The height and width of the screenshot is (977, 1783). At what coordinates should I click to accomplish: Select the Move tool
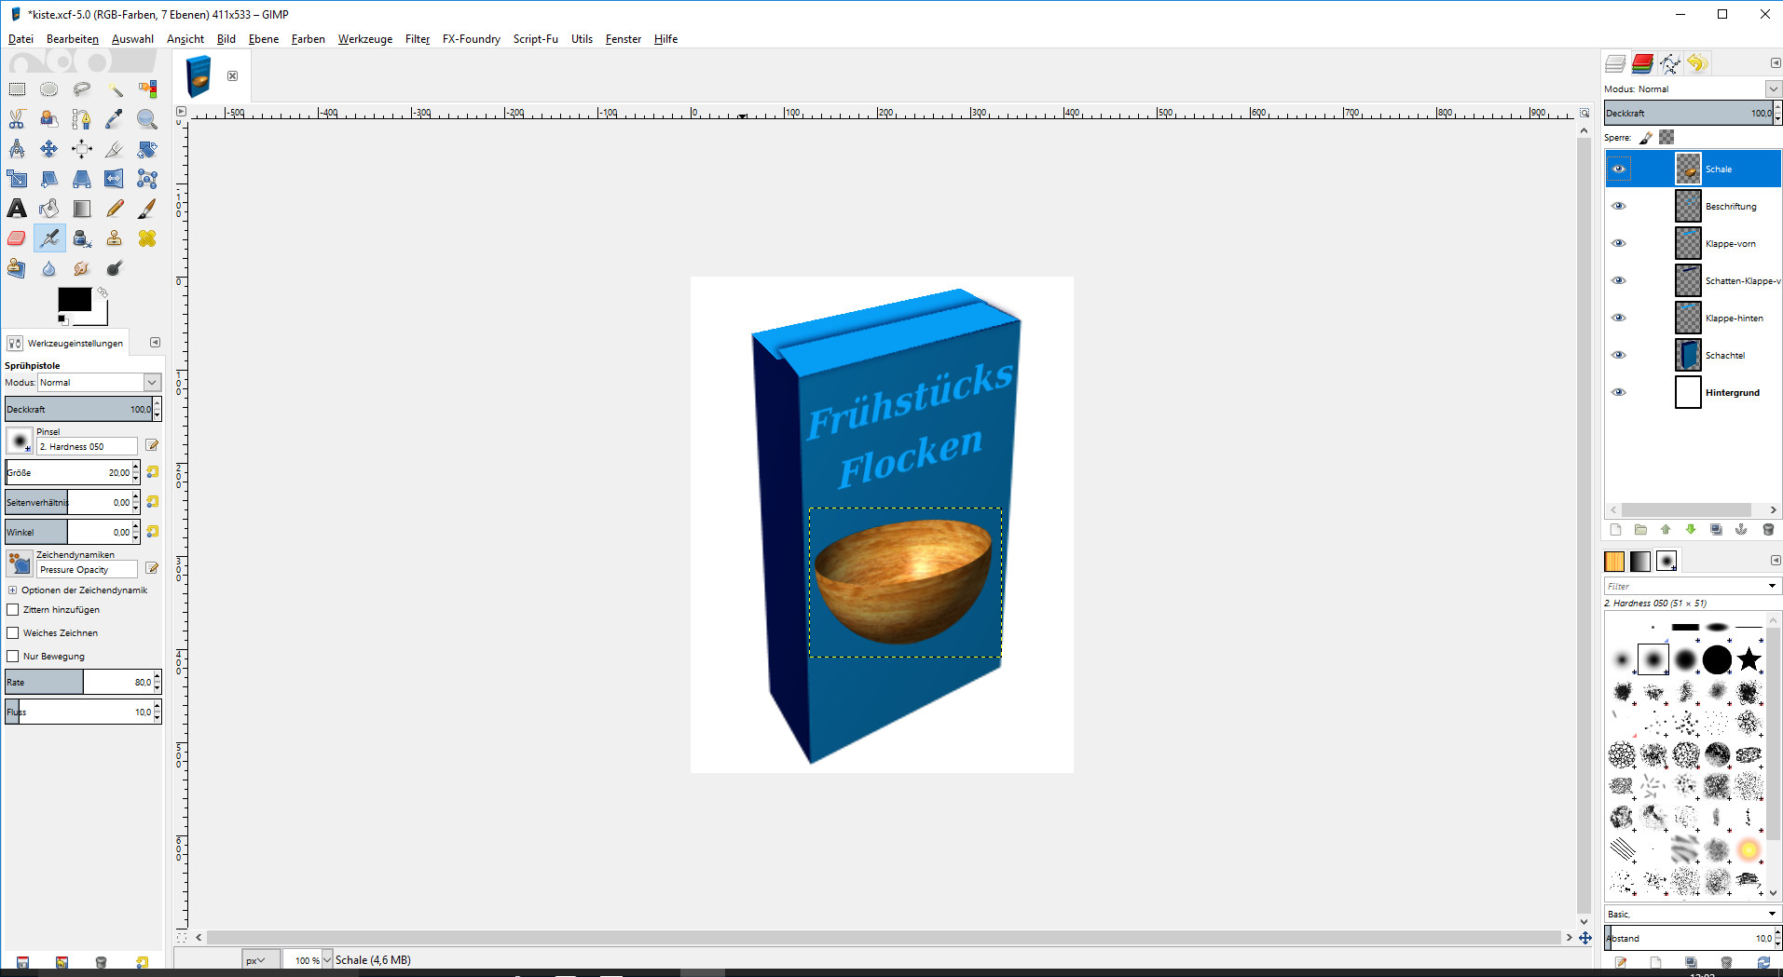click(49, 149)
